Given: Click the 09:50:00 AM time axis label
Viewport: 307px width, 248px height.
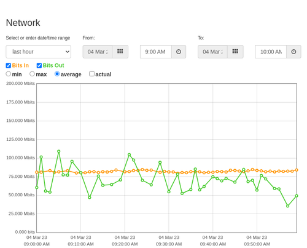Looking at the screenshot, I should click(257, 244).
